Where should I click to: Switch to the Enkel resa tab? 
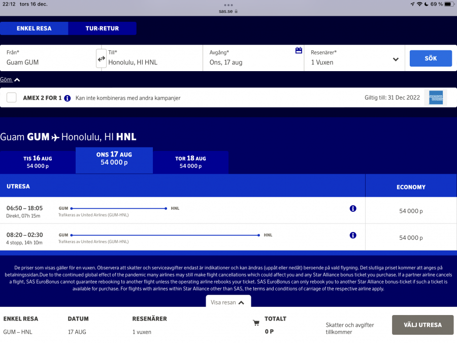[34, 28]
